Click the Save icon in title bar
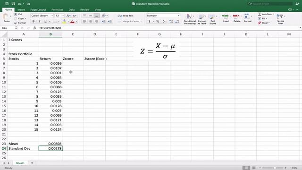 point(13,4)
